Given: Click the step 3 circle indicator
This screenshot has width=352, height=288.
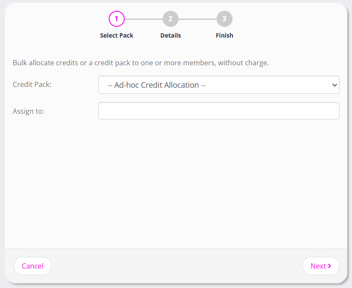Looking at the screenshot, I should 224,19.
